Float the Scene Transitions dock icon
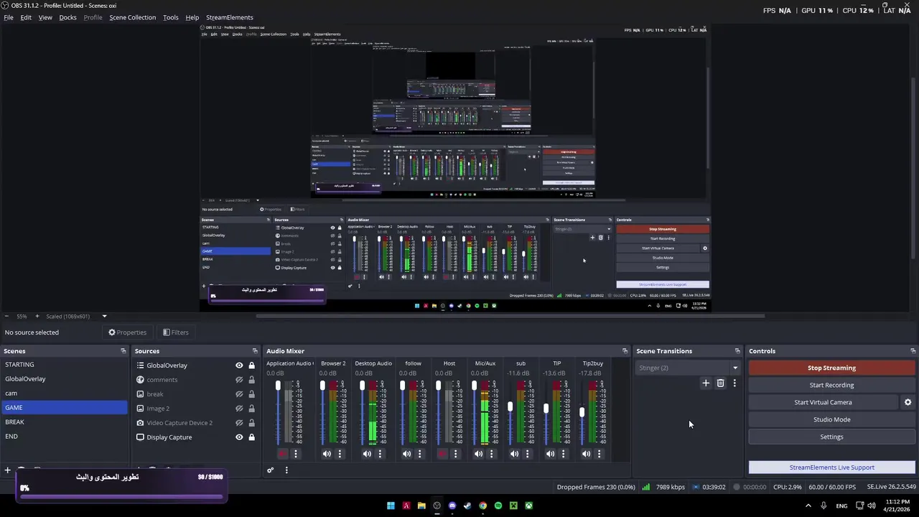The width and height of the screenshot is (919, 517). 737,351
